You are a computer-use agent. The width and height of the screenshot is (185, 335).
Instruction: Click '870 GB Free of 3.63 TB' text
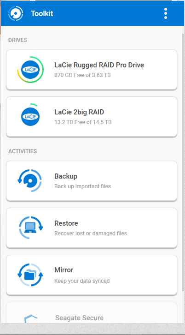[x=82, y=75]
